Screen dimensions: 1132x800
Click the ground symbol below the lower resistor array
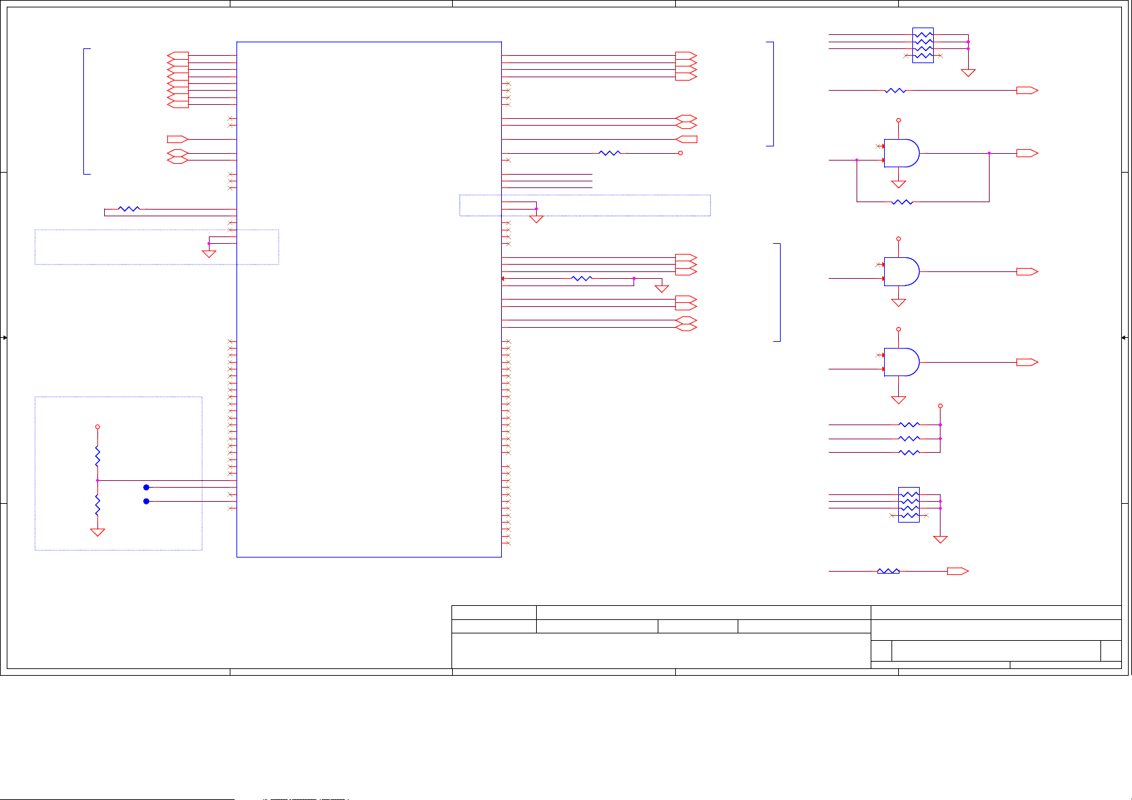941,539
